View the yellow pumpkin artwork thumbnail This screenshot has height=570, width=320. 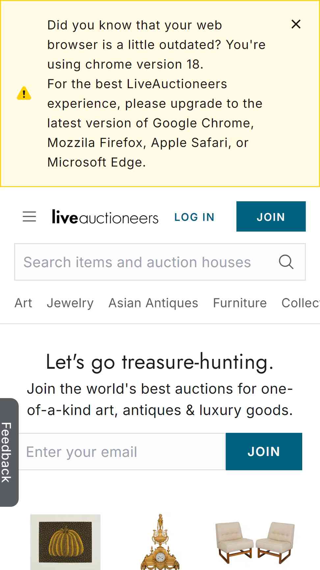66,542
